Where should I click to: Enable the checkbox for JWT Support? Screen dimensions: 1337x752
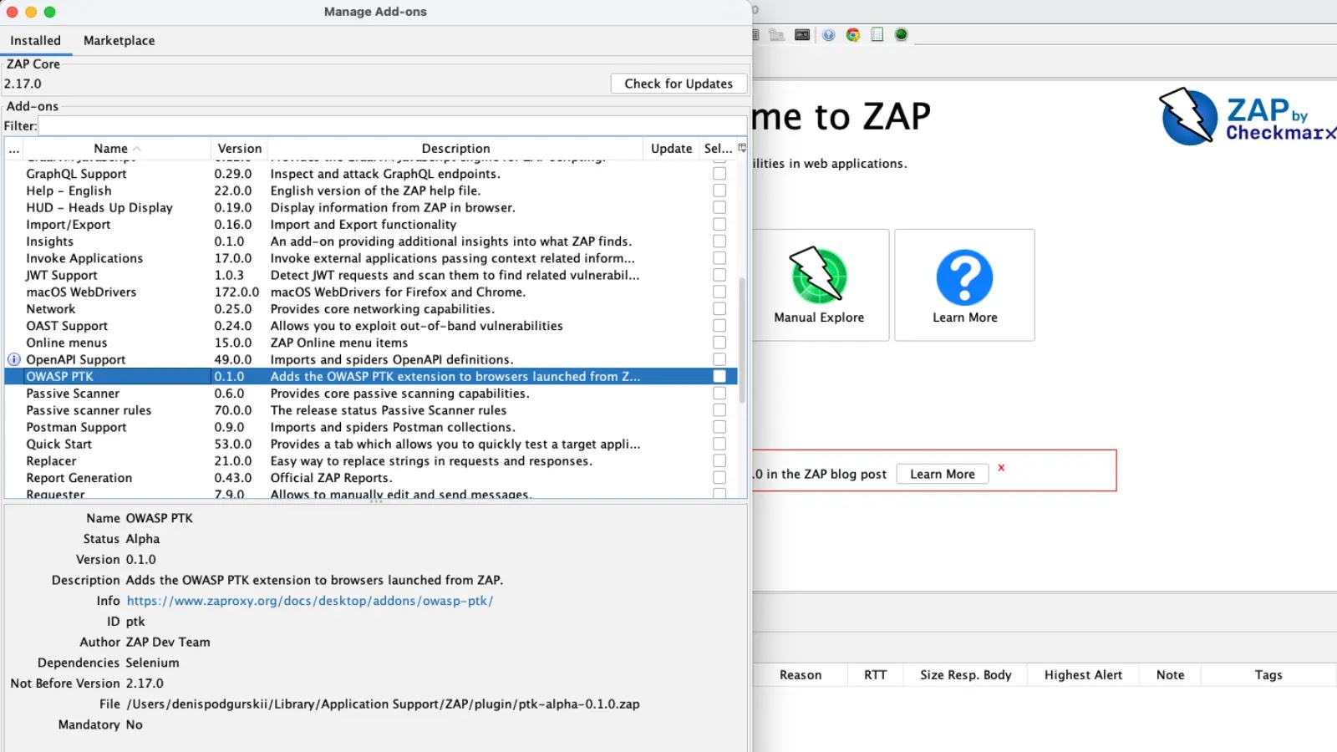[x=719, y=275]
